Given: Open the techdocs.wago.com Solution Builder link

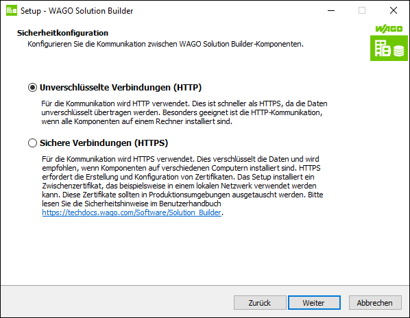Looking at the screenshot, I should (x=132, y=212).
